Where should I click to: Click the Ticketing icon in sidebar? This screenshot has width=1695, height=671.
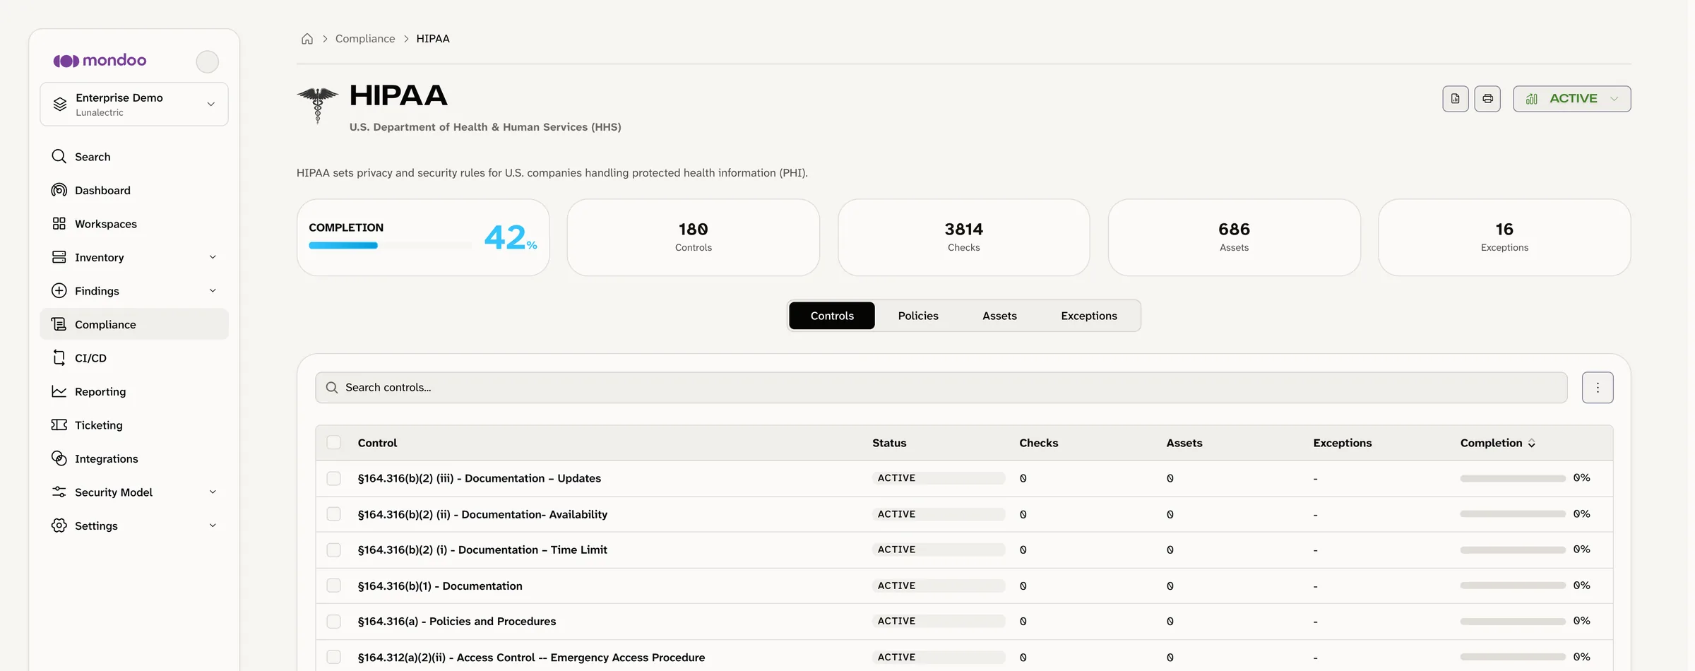pos(59,424)
